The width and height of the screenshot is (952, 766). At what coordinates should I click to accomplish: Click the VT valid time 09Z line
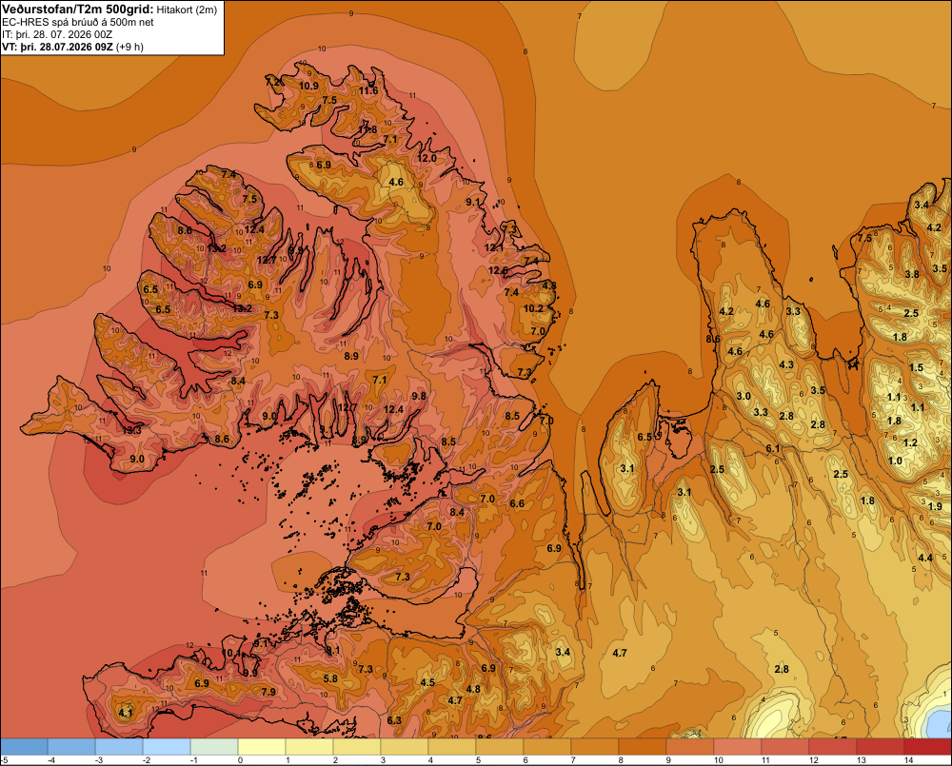click(72, 47)
